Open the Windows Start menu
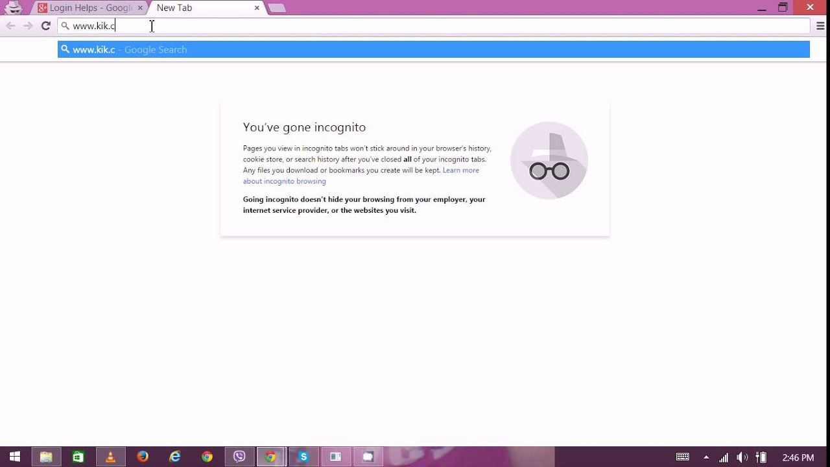The height and width of the screenshot is (467, 830). (14, 457)
